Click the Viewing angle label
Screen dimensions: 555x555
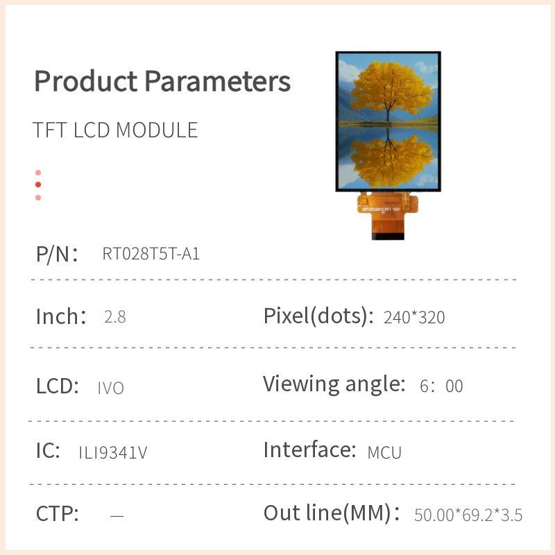[x=334, y=384]
